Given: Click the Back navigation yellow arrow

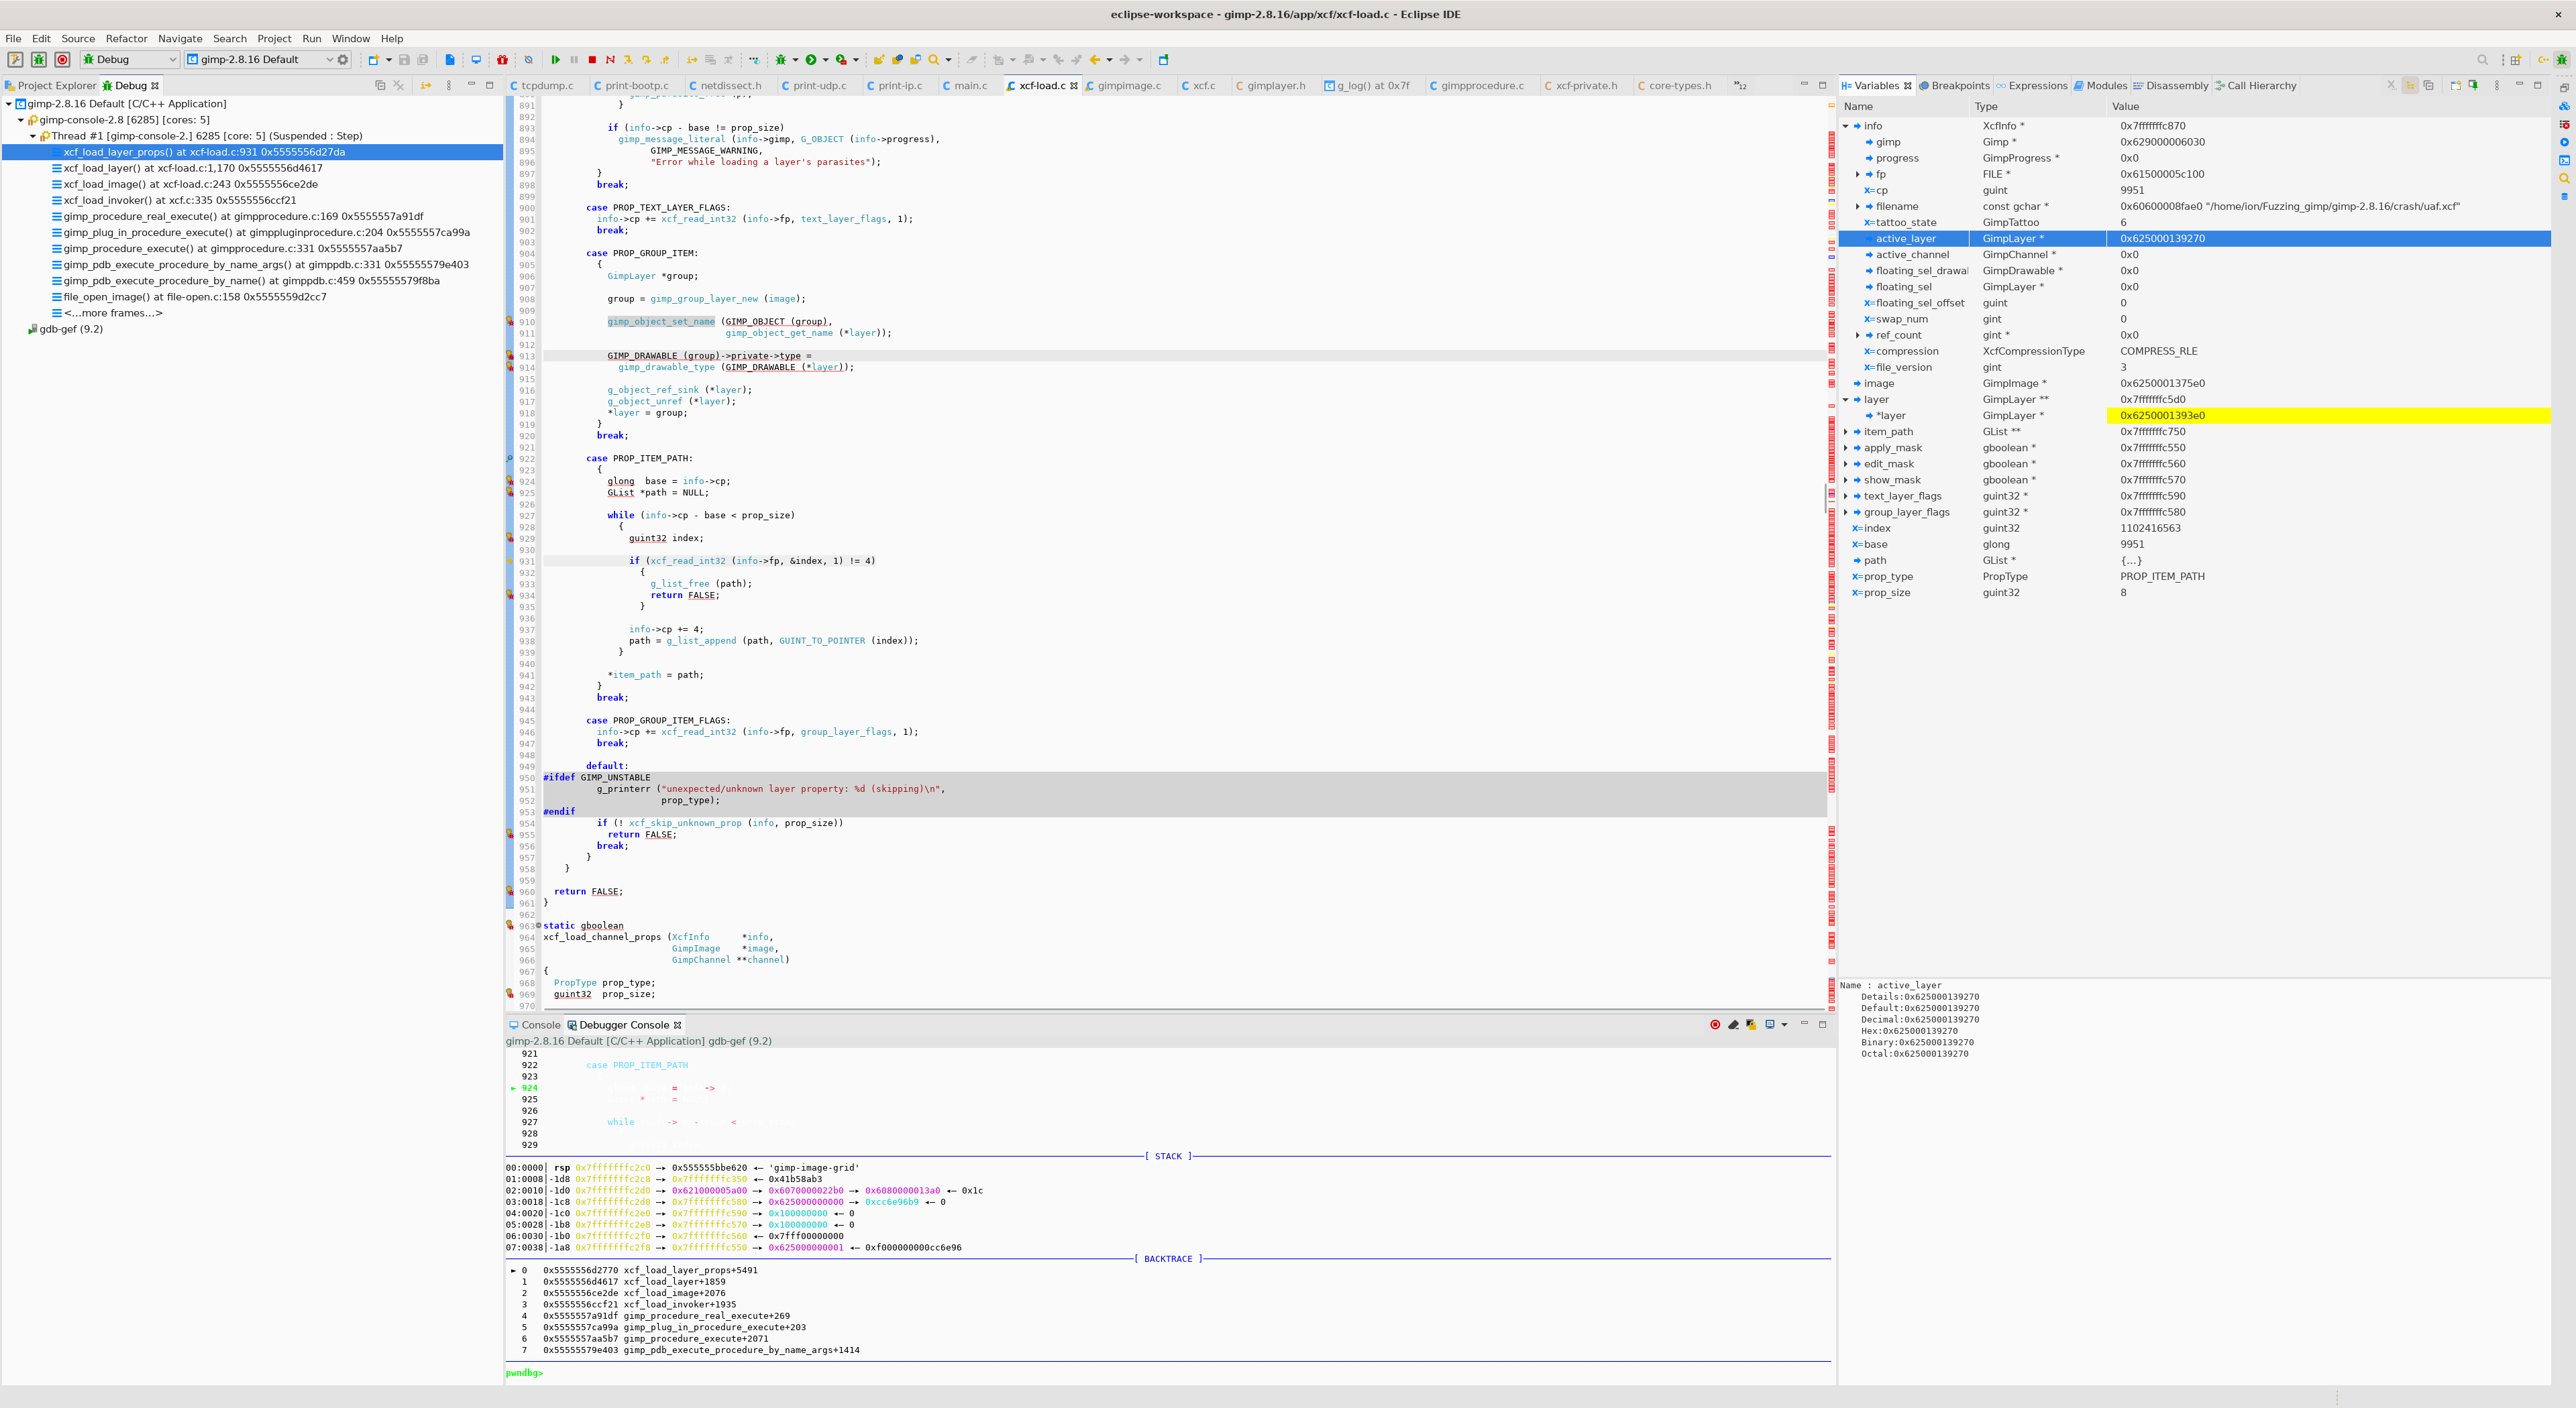Looking at the screenshot, I should tap(1095, 60).
